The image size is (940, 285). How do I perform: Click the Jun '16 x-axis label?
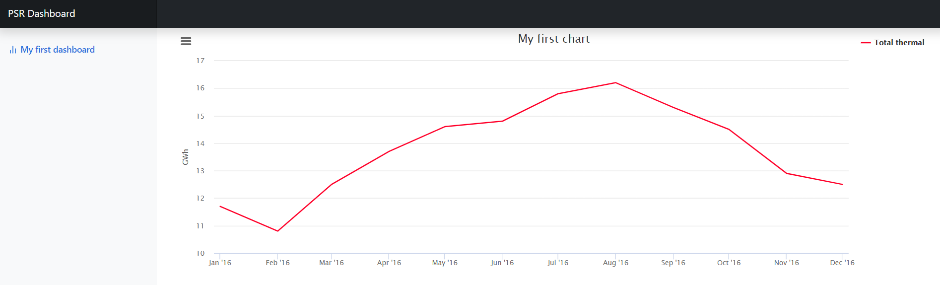(502, 263)
